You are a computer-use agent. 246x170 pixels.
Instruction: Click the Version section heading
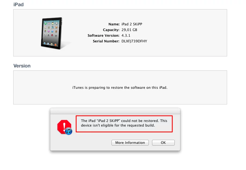point(22,66)
